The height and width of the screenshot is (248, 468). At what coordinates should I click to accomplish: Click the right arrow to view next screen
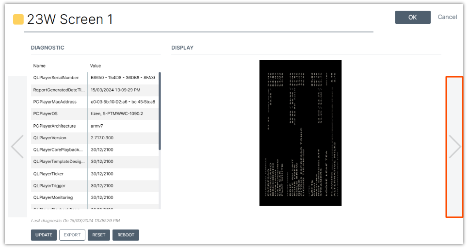tap(454, 147)
